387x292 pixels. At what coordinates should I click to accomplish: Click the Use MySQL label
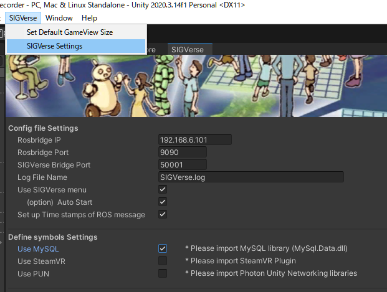pyautogui.click(x=39, y=249)
